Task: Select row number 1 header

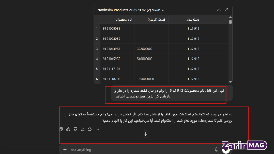Action: point(97,29)
